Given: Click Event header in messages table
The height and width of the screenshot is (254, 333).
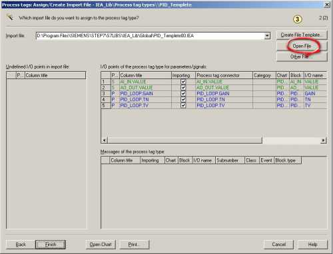Looking at the screenshot, I should [x=267, y=160].
